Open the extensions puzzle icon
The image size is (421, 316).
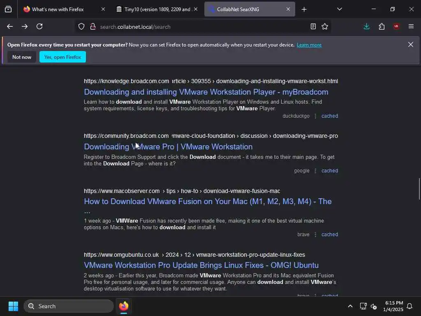[382, 26]
